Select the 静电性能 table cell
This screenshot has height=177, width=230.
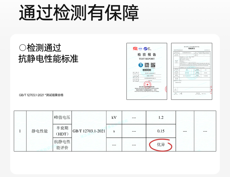click(x=40, y=131)
